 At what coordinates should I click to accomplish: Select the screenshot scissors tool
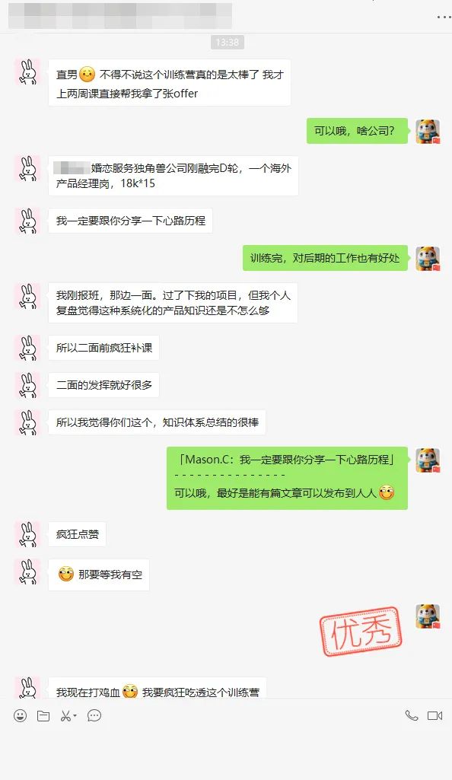(x=65, y=716)
